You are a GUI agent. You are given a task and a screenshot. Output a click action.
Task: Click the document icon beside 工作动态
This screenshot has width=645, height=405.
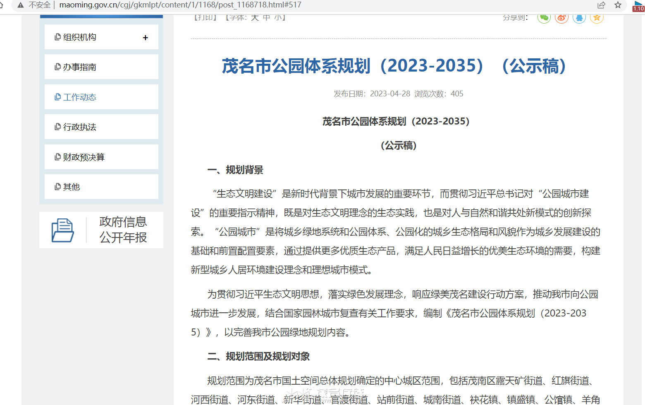pos(58,97)
